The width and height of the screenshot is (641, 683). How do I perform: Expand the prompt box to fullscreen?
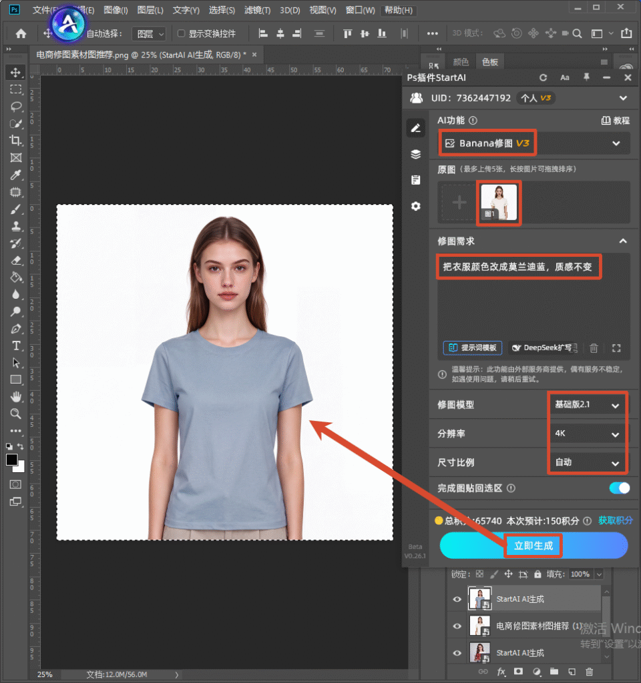tap(616, 348)
